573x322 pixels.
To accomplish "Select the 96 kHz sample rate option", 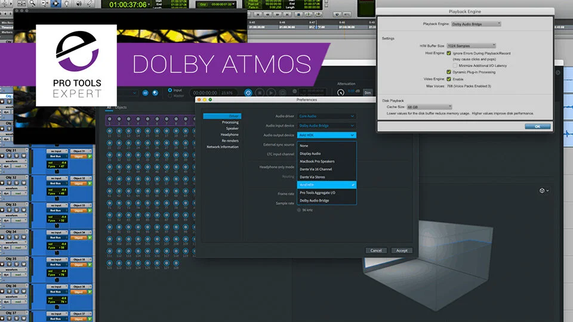I will [x=299, y=210].
